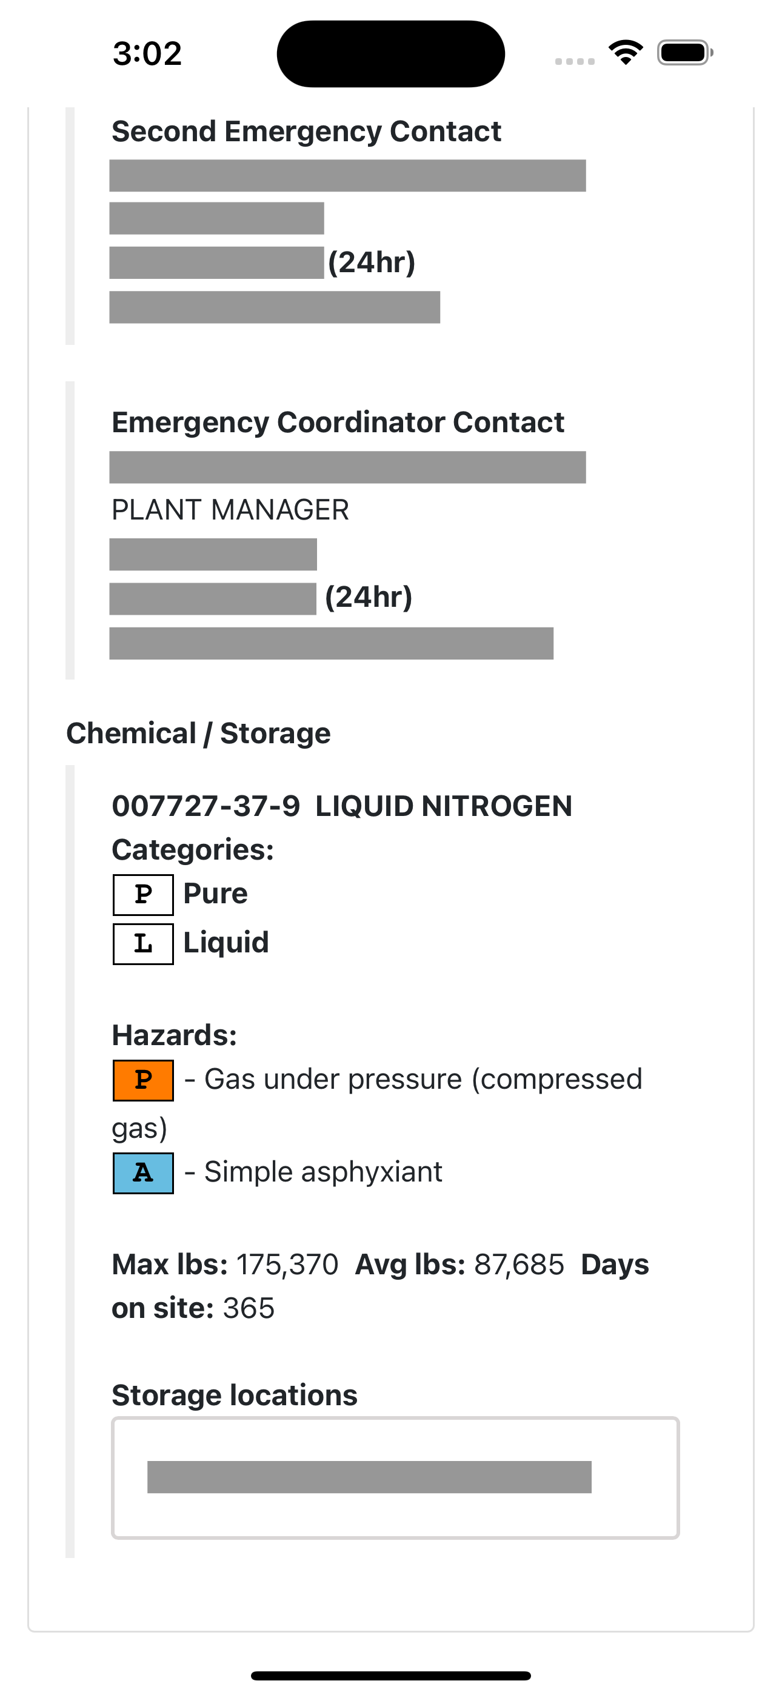The height and width of the screenshot is (1695, 782).
Task: Tap the 007727-37-9 LIQUID NITROGEN title
Action: (342, 806)
